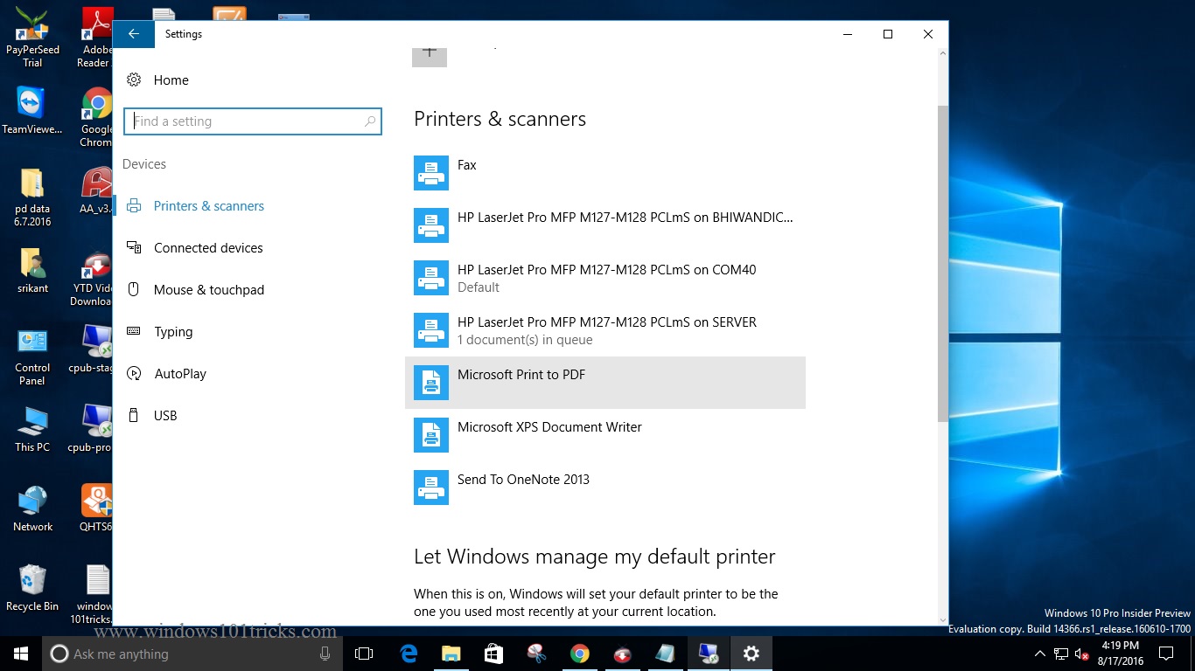This screenshot has width=1195, height=671.
Task: Focus the Find a setting search box
Action: (x=252, y=121)
